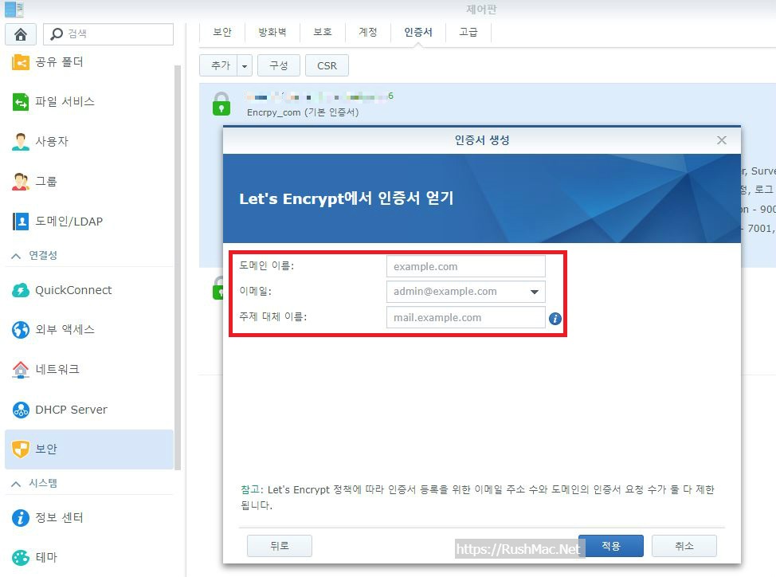The width and height of the screenshot is (776, 577).
Task: Open File Services (파일 서비스) icon
Action: tap(20, 102)
